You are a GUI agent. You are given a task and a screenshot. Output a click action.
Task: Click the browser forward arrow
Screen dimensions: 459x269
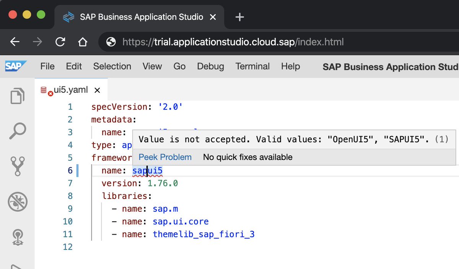coord(37,42)
